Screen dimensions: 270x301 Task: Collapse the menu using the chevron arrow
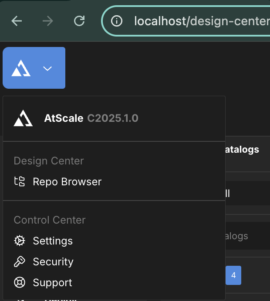pos(47,68)
